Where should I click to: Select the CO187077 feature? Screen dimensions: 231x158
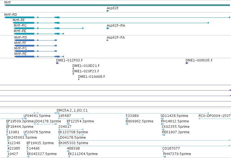tap(171, 148)
